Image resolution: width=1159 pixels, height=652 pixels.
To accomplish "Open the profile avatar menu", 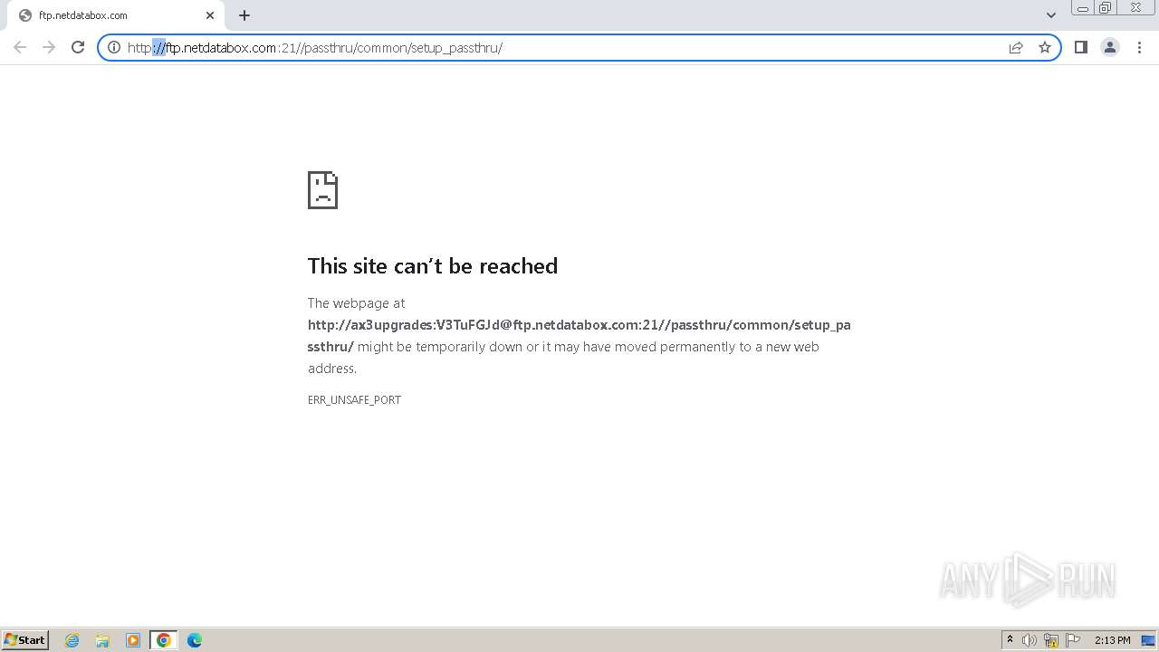I will tap(1110, 47).
